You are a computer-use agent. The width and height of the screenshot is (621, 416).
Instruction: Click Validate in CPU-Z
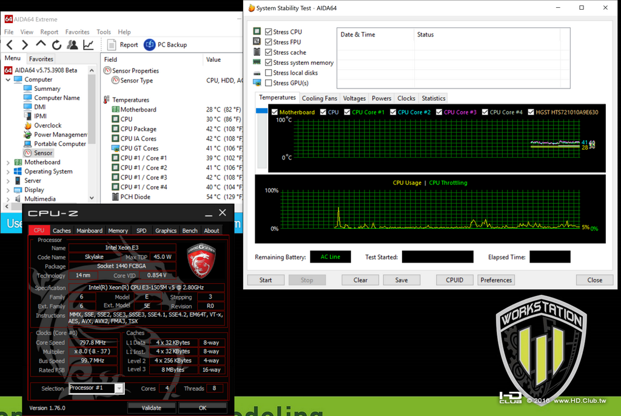[x=151, y=408]
